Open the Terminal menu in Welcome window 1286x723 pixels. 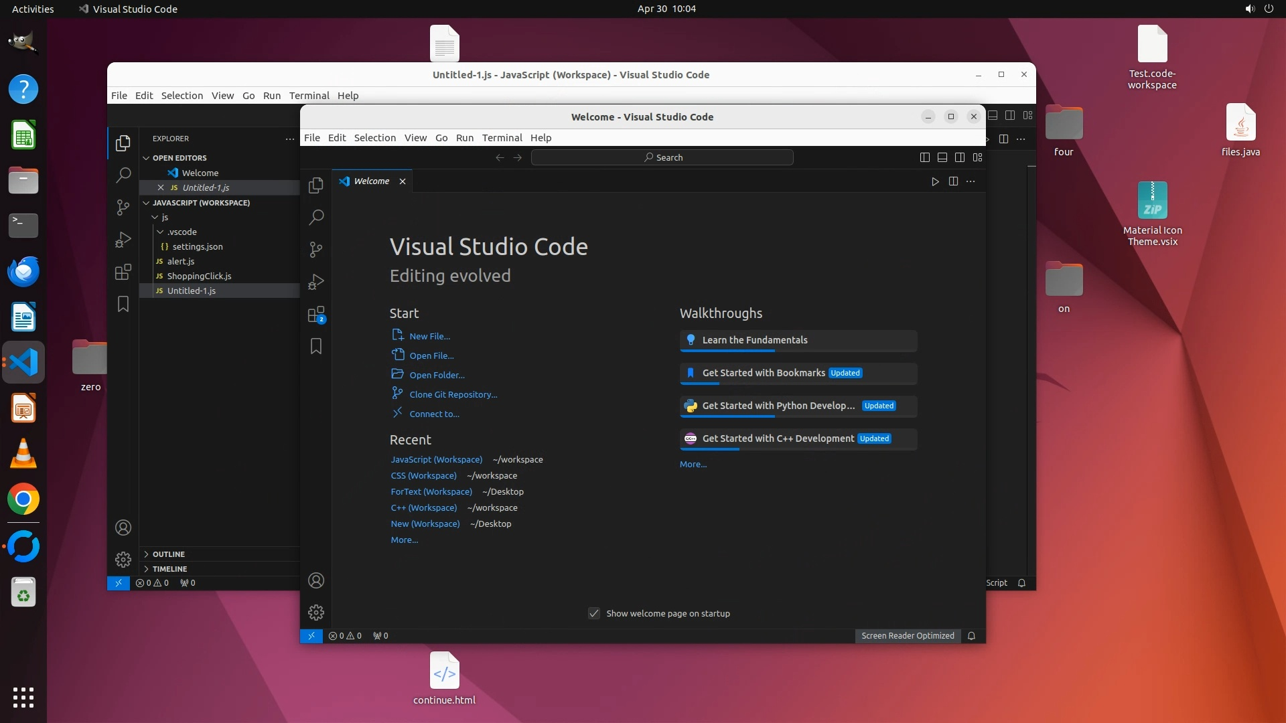(x=502, y=138)
